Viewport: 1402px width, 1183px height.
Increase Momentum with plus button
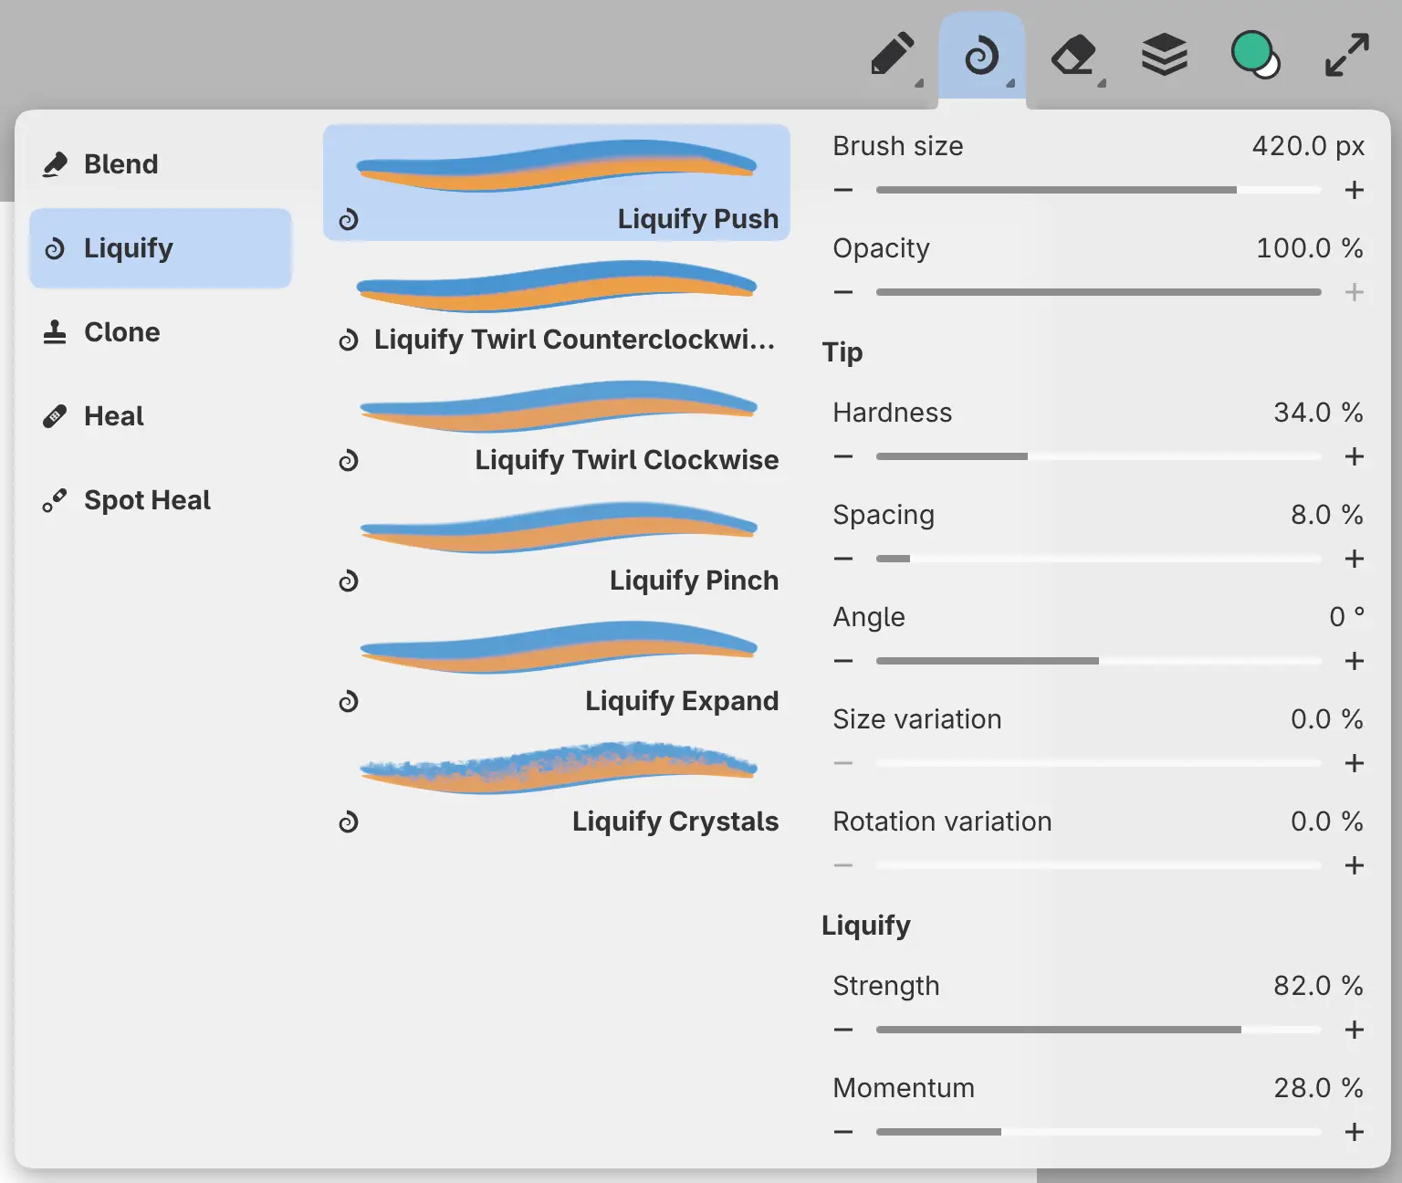click(1355, 1132)
